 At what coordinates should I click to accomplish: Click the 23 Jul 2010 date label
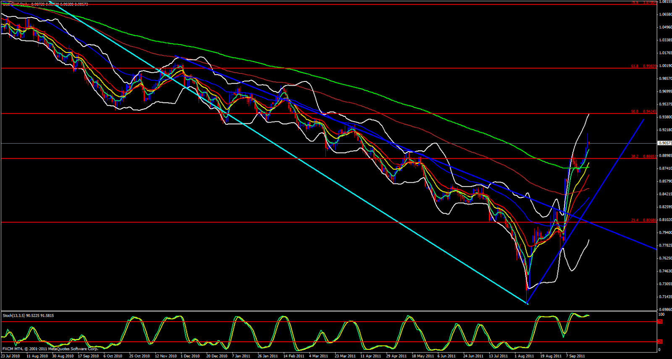tap(10, 356)
